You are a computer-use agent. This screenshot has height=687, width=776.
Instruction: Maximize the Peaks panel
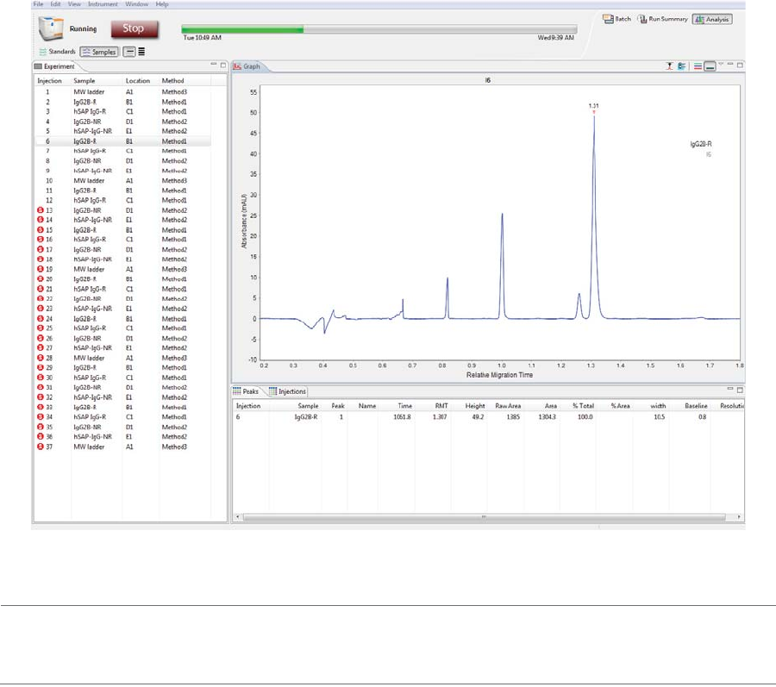click(740, 390)
